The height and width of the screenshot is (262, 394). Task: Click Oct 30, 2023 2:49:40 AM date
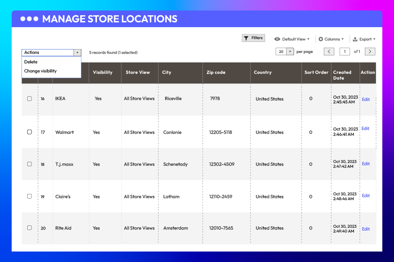[345, 229]
